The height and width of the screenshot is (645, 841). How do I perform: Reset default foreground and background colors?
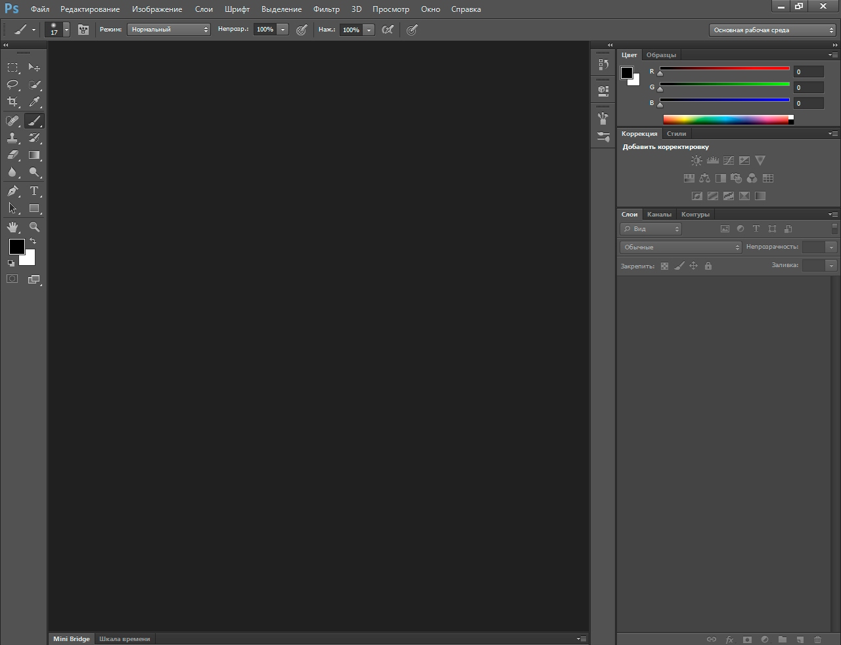tap(11, 263)
